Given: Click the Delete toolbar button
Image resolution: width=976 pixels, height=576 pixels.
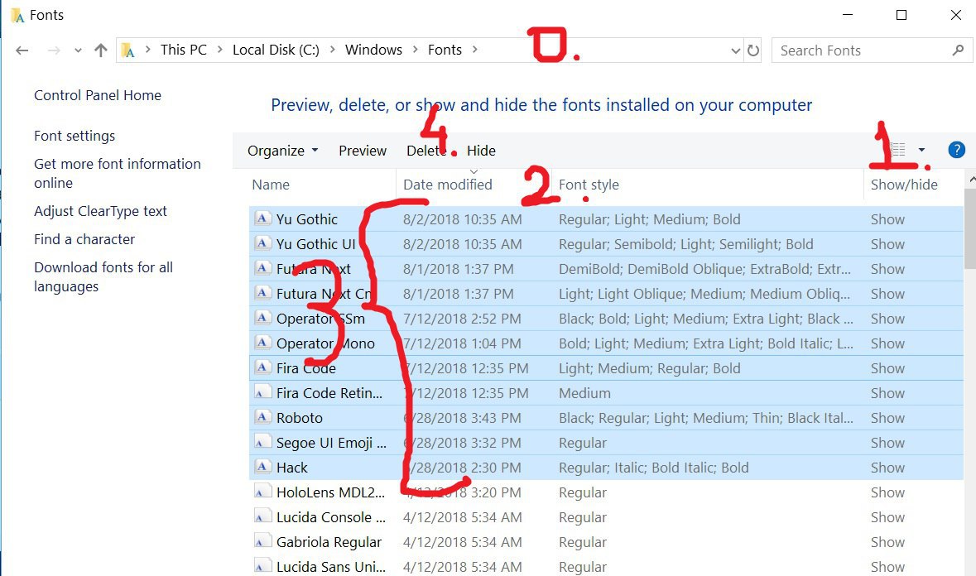Looking at the screenshot, I should [425, 151].
